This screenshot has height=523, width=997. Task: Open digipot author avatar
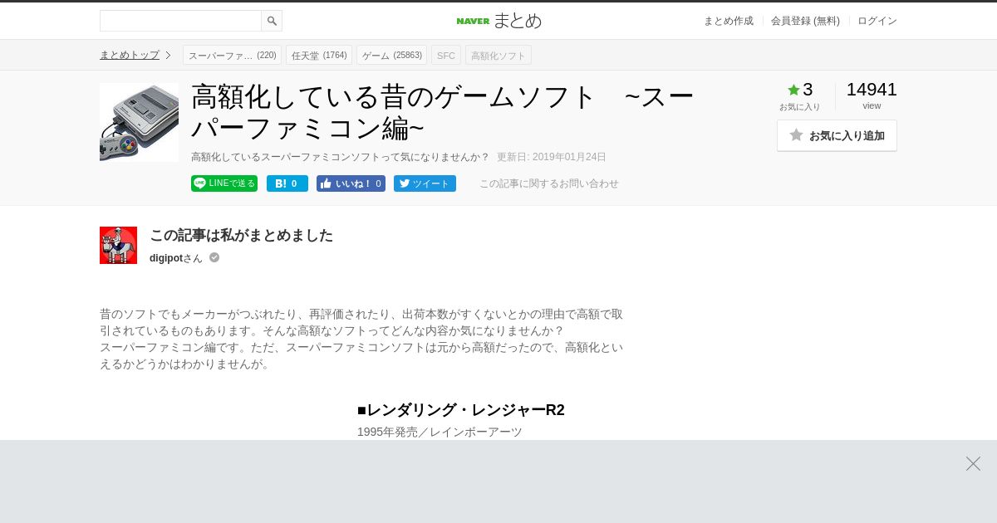tap(118, 245)
